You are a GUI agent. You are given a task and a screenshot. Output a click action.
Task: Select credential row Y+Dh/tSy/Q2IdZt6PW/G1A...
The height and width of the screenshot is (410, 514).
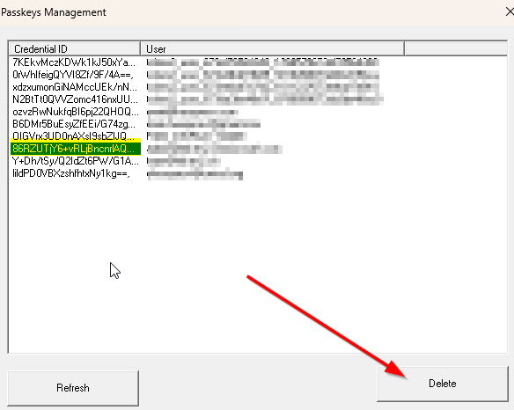pos(76,161)
